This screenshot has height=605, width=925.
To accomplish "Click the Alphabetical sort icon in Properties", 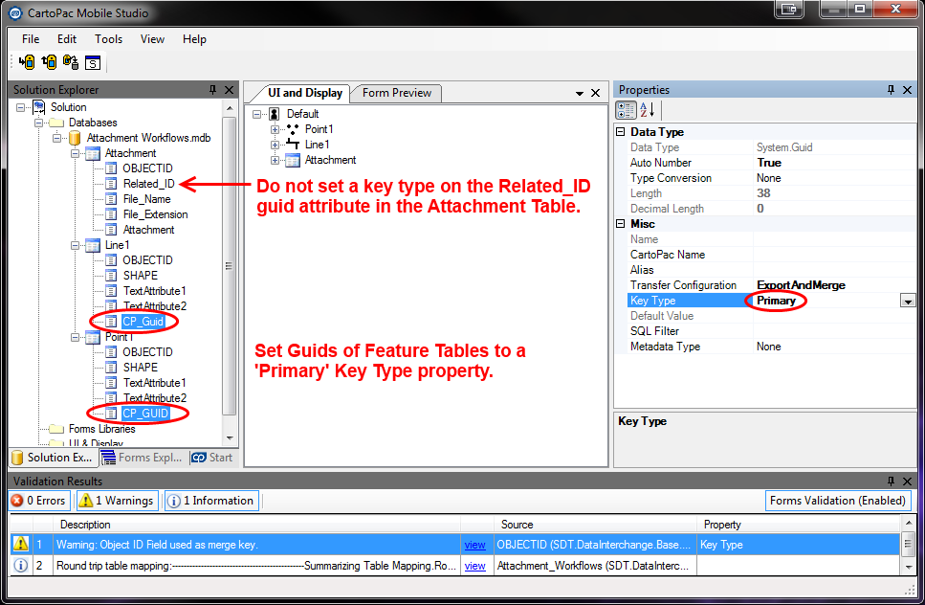I will pyautogui.click(x=647, y=110).
